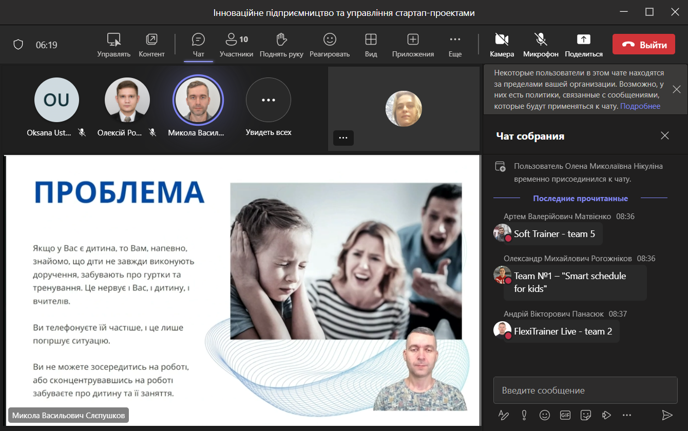Image resolution: width=688 pixels, height=431 pixels.
Task: Switch to the Чат (Chat) panel
Action: pyautogui.click(x=198, y=40)
